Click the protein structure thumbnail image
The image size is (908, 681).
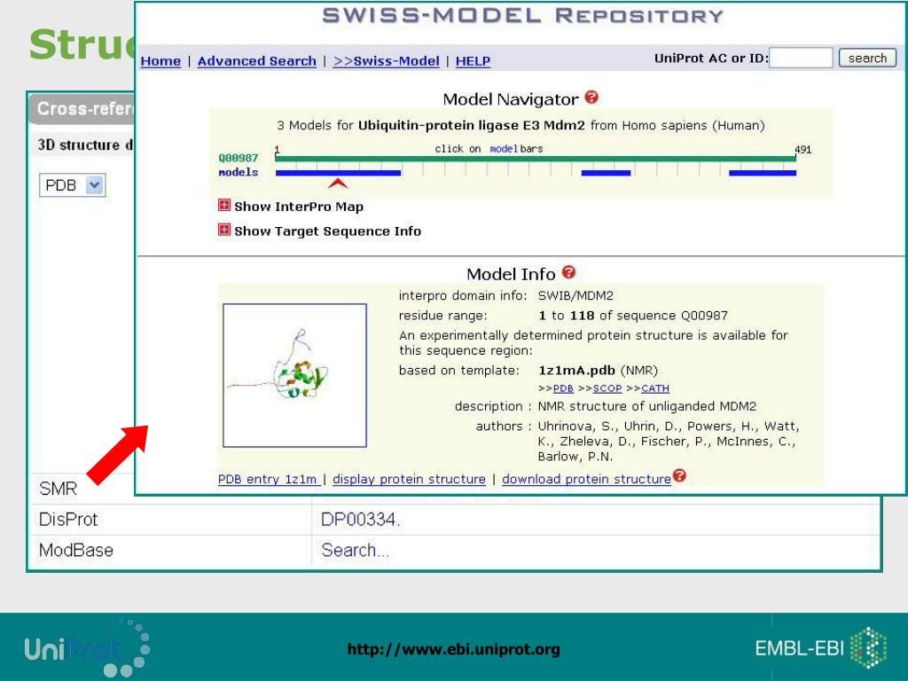coord(294,375)
